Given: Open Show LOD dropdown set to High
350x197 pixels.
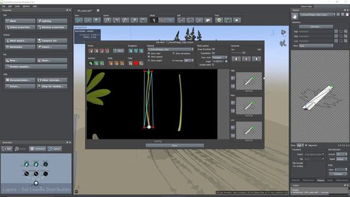Looking at the screenshot, I should [300, 145].
